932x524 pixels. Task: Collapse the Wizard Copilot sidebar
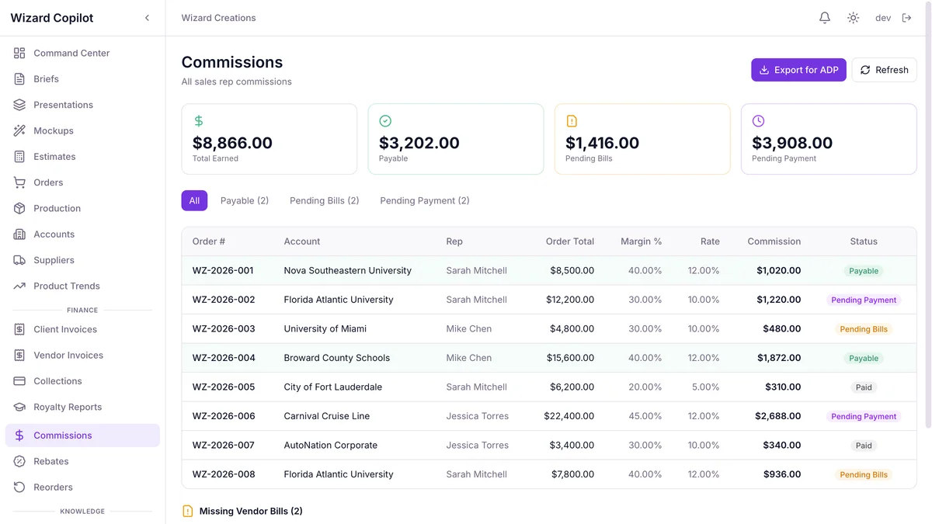click(147, 18)
